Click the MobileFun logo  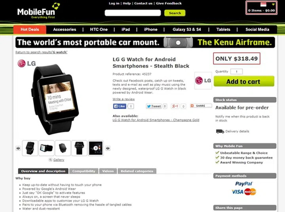click(38, 11)
